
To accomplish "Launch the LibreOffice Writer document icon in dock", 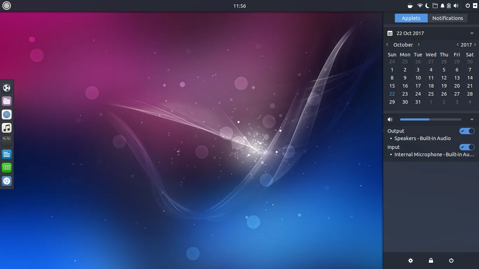I will (7, 154).
